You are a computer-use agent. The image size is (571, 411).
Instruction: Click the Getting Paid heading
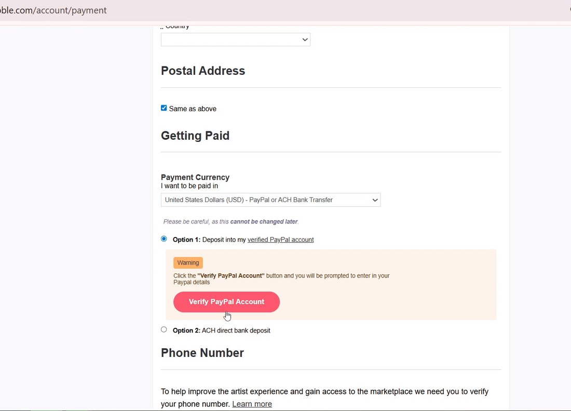coord(195,136)
